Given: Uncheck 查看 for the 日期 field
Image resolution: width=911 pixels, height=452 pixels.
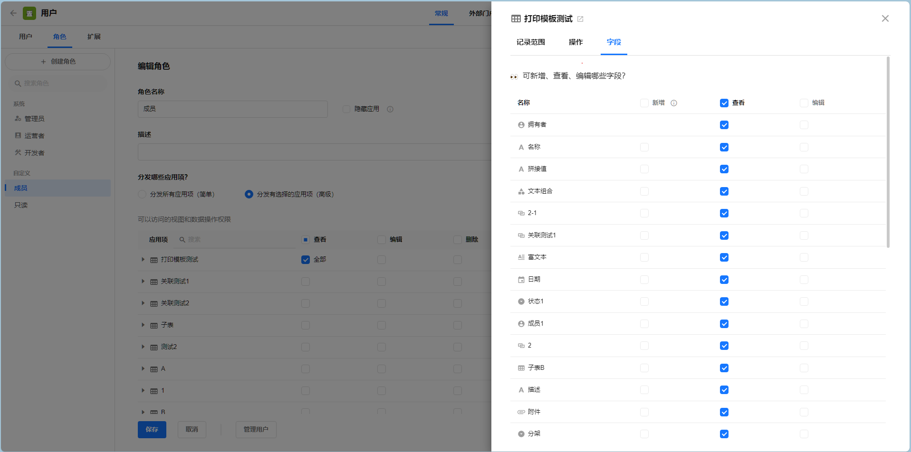Looking at the screenshot, I should point(724,280).
